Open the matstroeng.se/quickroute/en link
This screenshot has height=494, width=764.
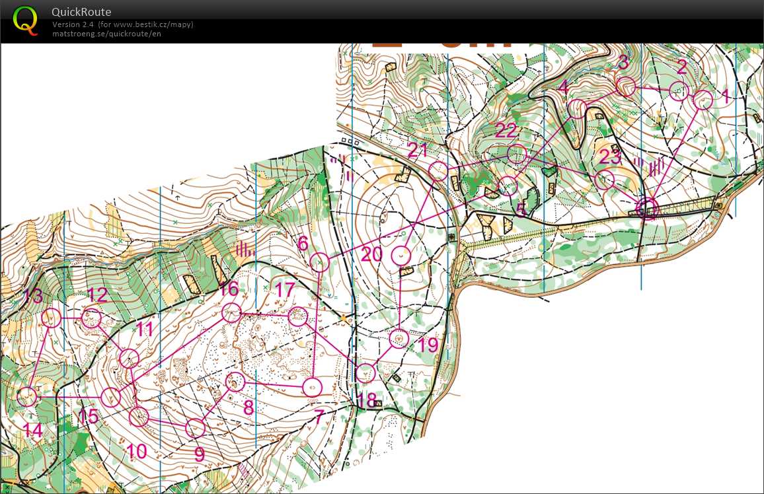pos(106,34)
